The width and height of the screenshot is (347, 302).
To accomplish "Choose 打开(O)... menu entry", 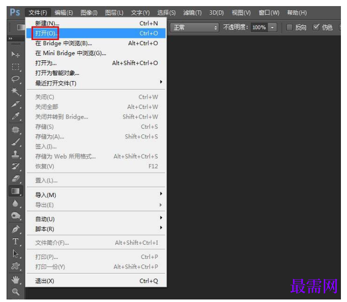I will click(96, 33).
